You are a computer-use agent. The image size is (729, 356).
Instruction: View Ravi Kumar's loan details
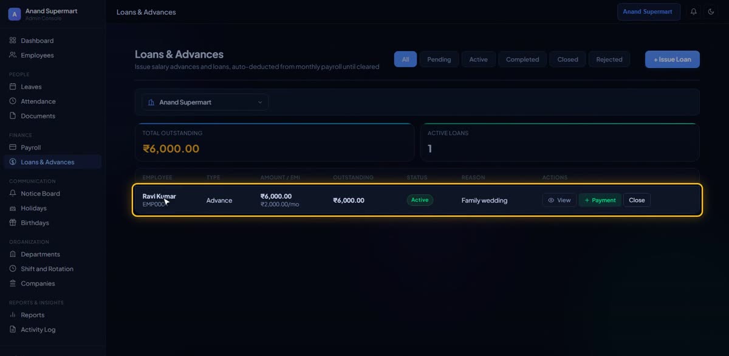click(560, 200)
